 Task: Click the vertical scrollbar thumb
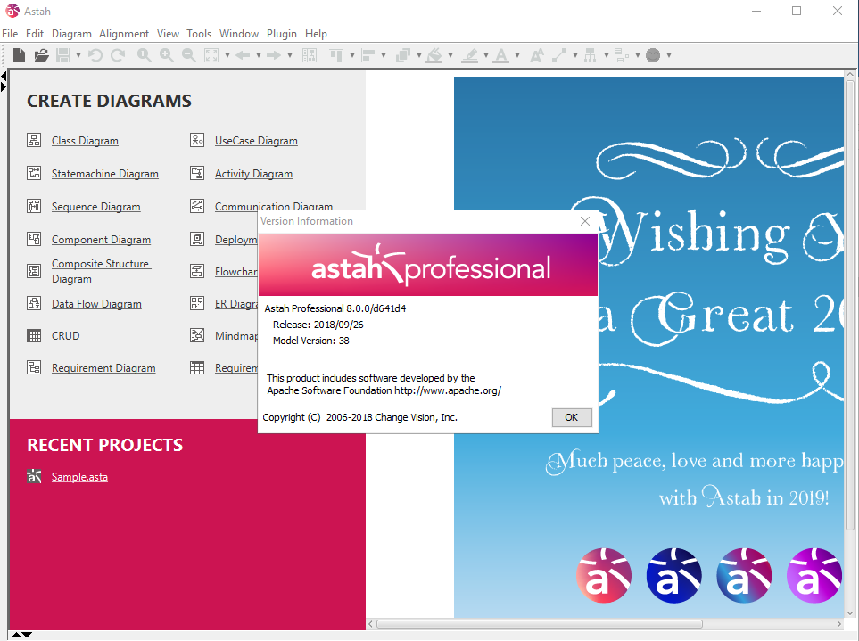850,305
